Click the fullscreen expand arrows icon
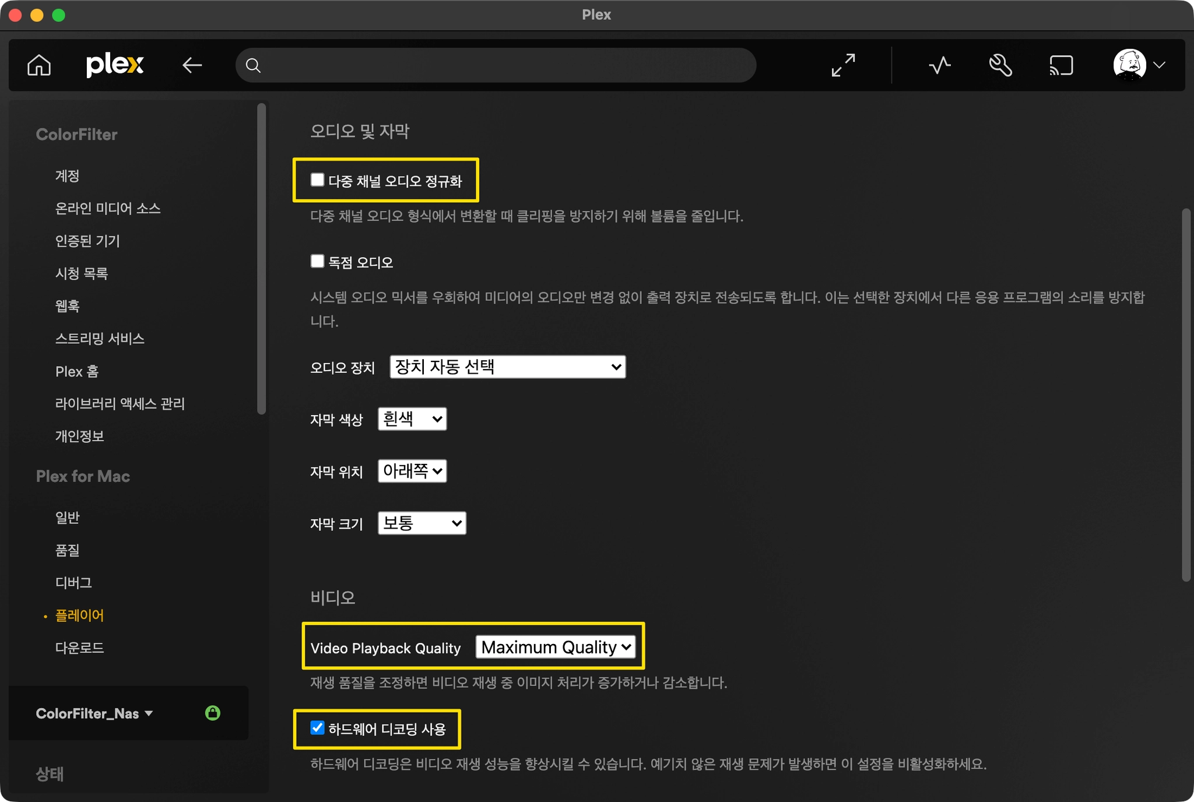Image resolution: width=1194 pixels, height=802 pixels. [843, 65]
